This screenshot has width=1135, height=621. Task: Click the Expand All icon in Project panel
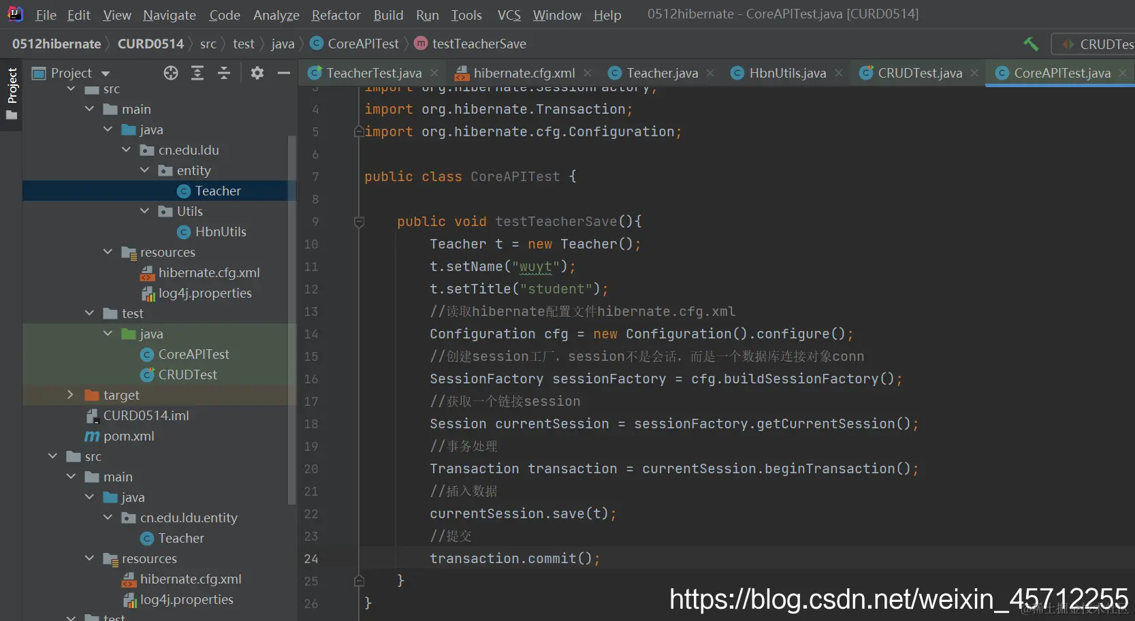click(197, 73)
